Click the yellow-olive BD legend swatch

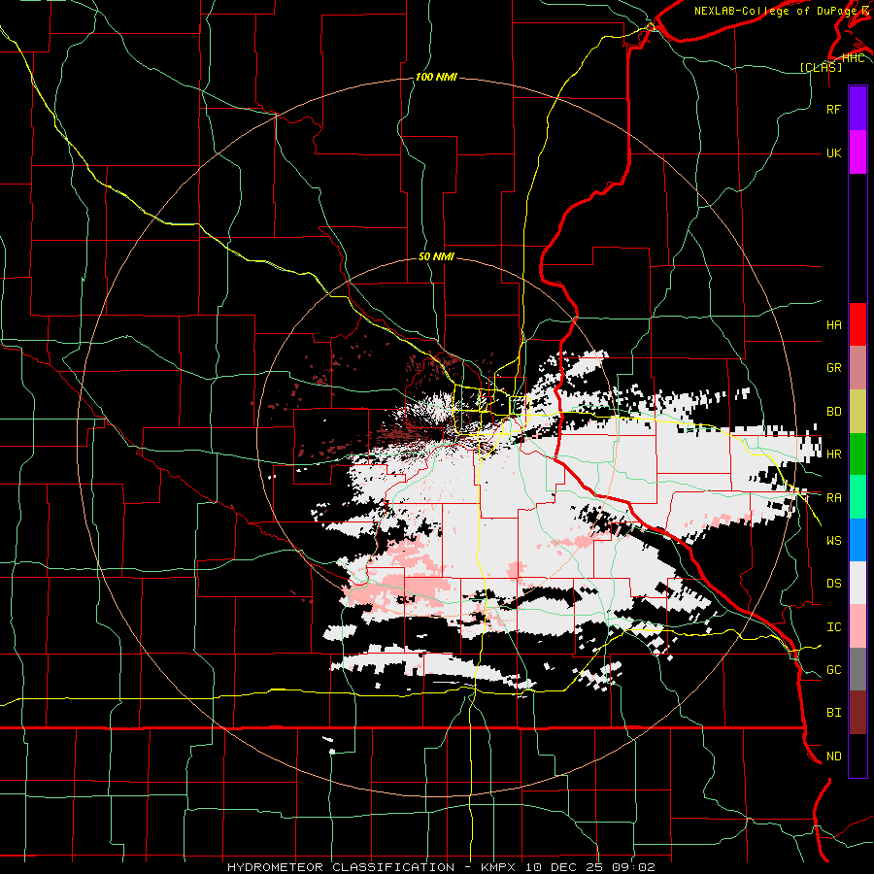pyautogui.click(x=857, y=412)
